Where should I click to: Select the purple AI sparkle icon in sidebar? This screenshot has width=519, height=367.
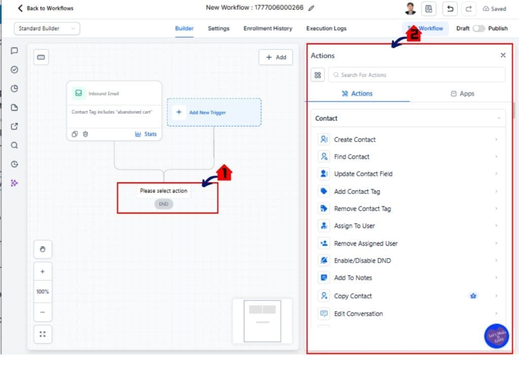[x=14, y=183]
